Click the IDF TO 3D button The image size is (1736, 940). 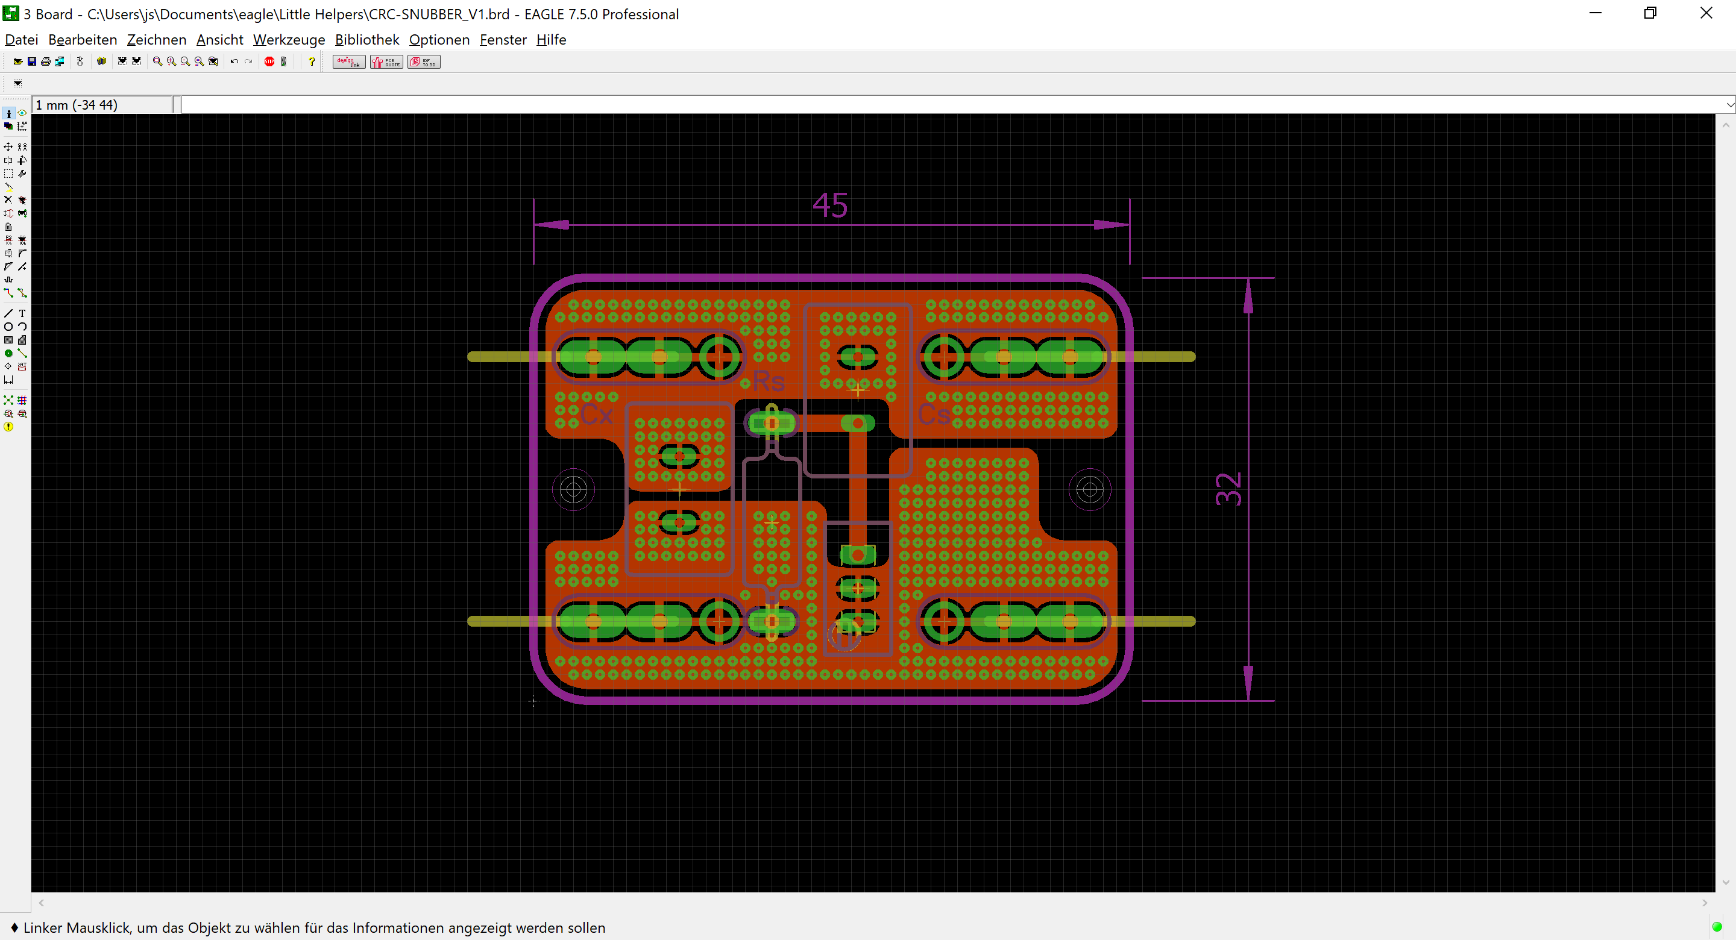424,62
